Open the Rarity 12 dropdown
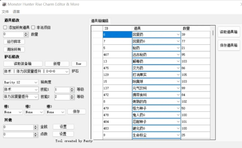242x148 pixels. click(x=21, y=82)
